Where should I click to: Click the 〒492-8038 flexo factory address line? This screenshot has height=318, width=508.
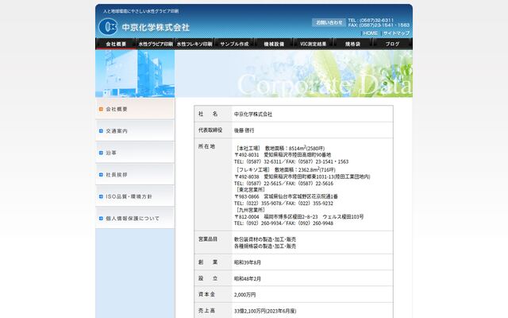point(302,176)
